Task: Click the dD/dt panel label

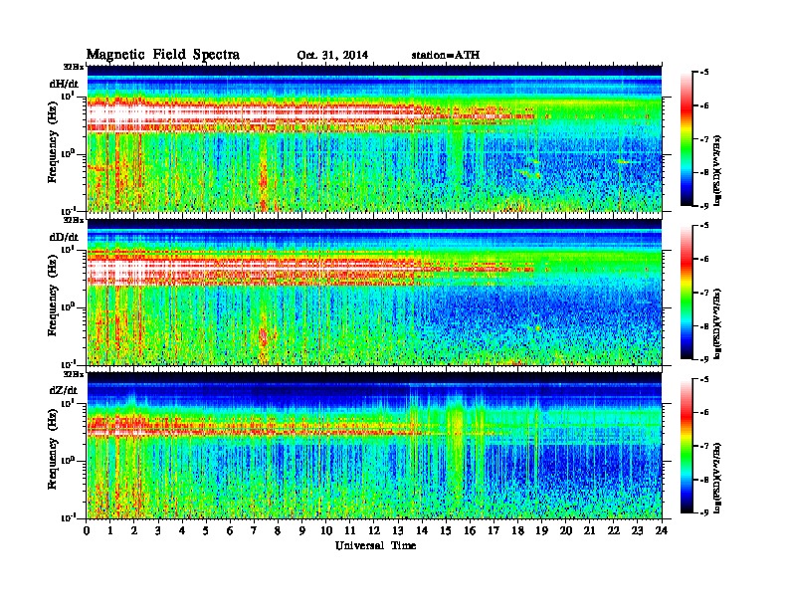Action: pos(64,237)
